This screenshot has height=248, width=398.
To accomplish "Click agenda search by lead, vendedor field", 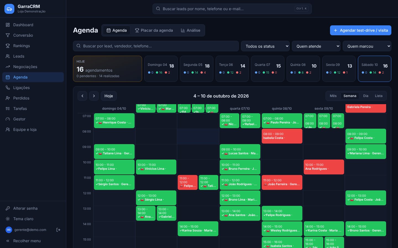I will pos(156,46).
